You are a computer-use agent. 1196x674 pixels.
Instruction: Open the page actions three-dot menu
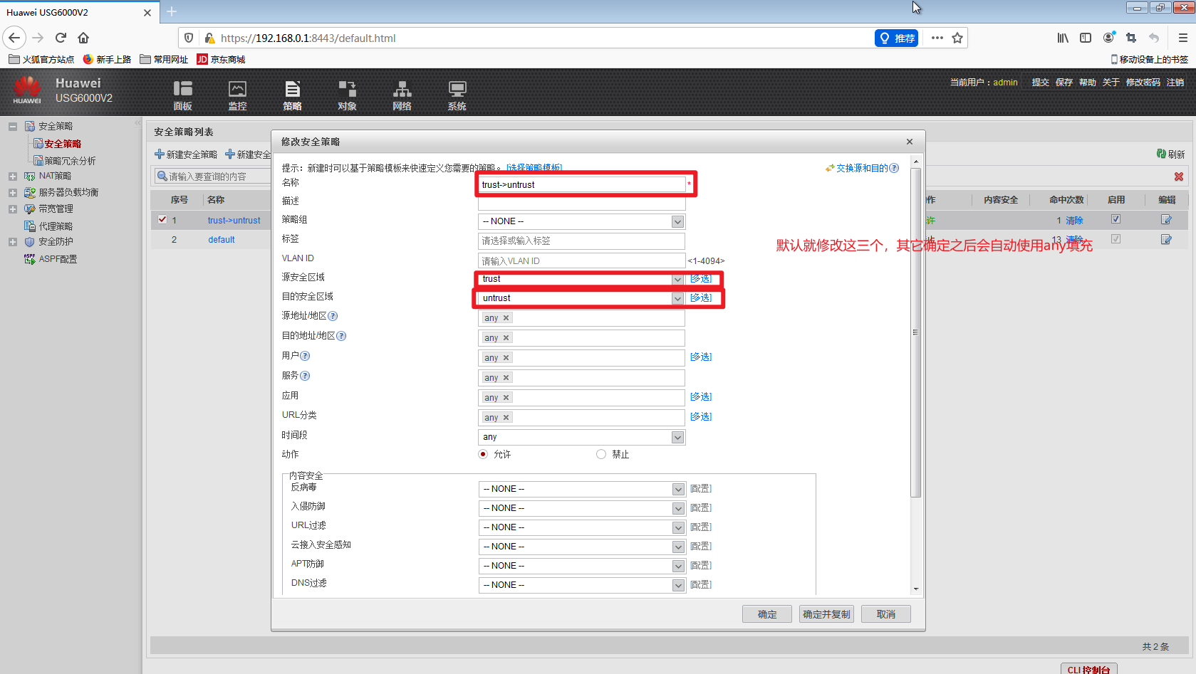click(937, 38)
